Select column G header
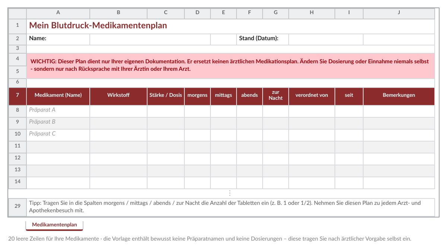 pyautogui.click(x=276, y=13)
